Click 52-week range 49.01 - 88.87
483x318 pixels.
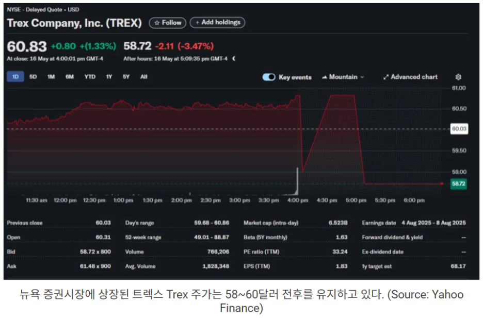(x=212, y=237)
